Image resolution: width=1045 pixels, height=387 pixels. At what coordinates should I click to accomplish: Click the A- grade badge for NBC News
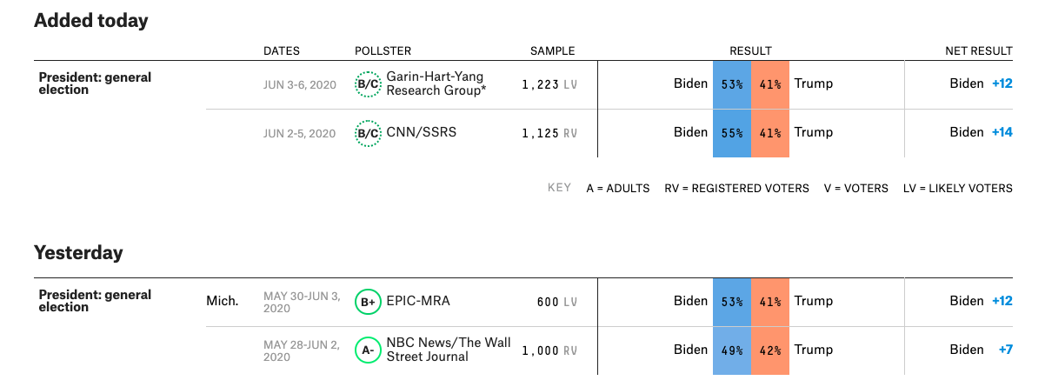point(369,350)
